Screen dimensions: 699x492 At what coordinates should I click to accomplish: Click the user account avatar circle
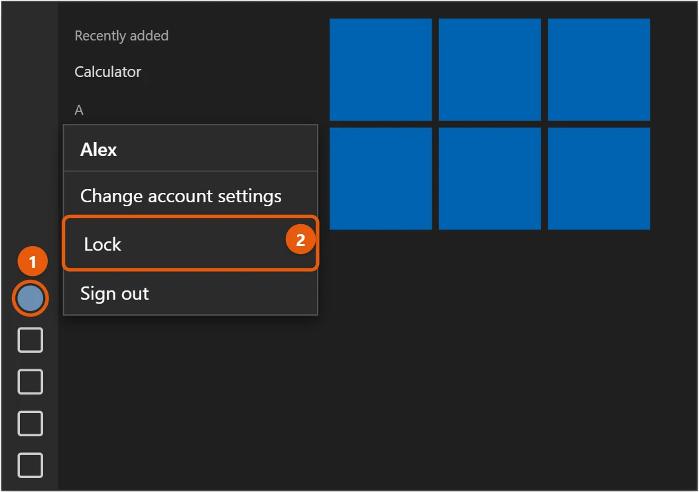pos(31,298)
